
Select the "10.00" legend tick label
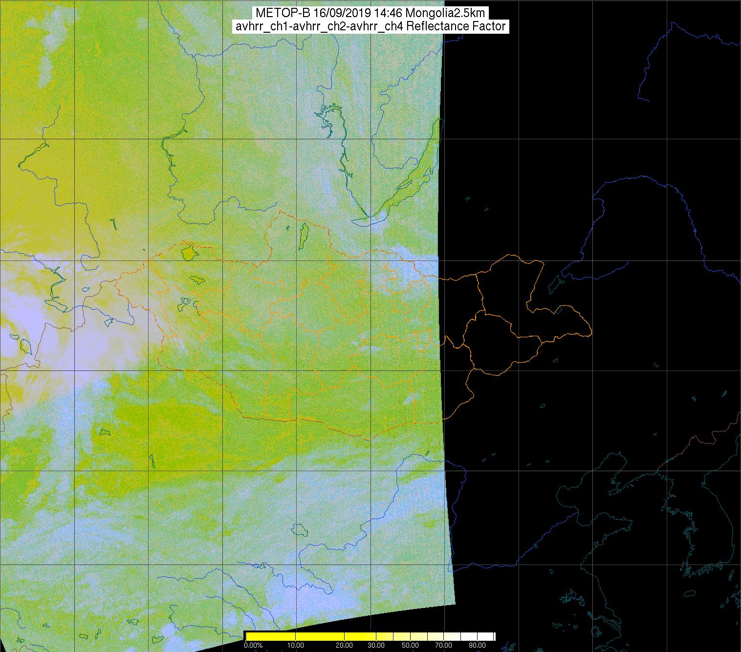296,646
